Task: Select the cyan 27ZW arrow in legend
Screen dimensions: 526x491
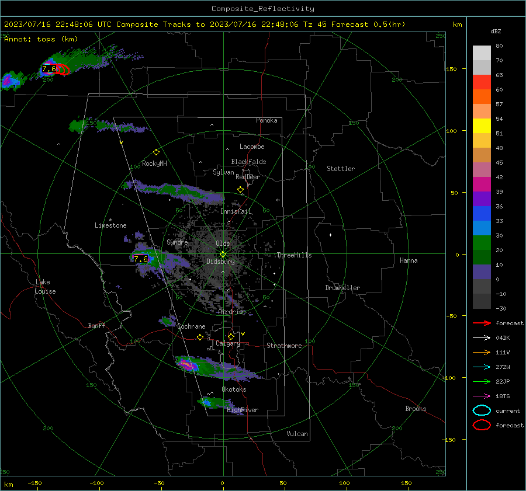Action: pyautogui.click(x=482, y=367)
